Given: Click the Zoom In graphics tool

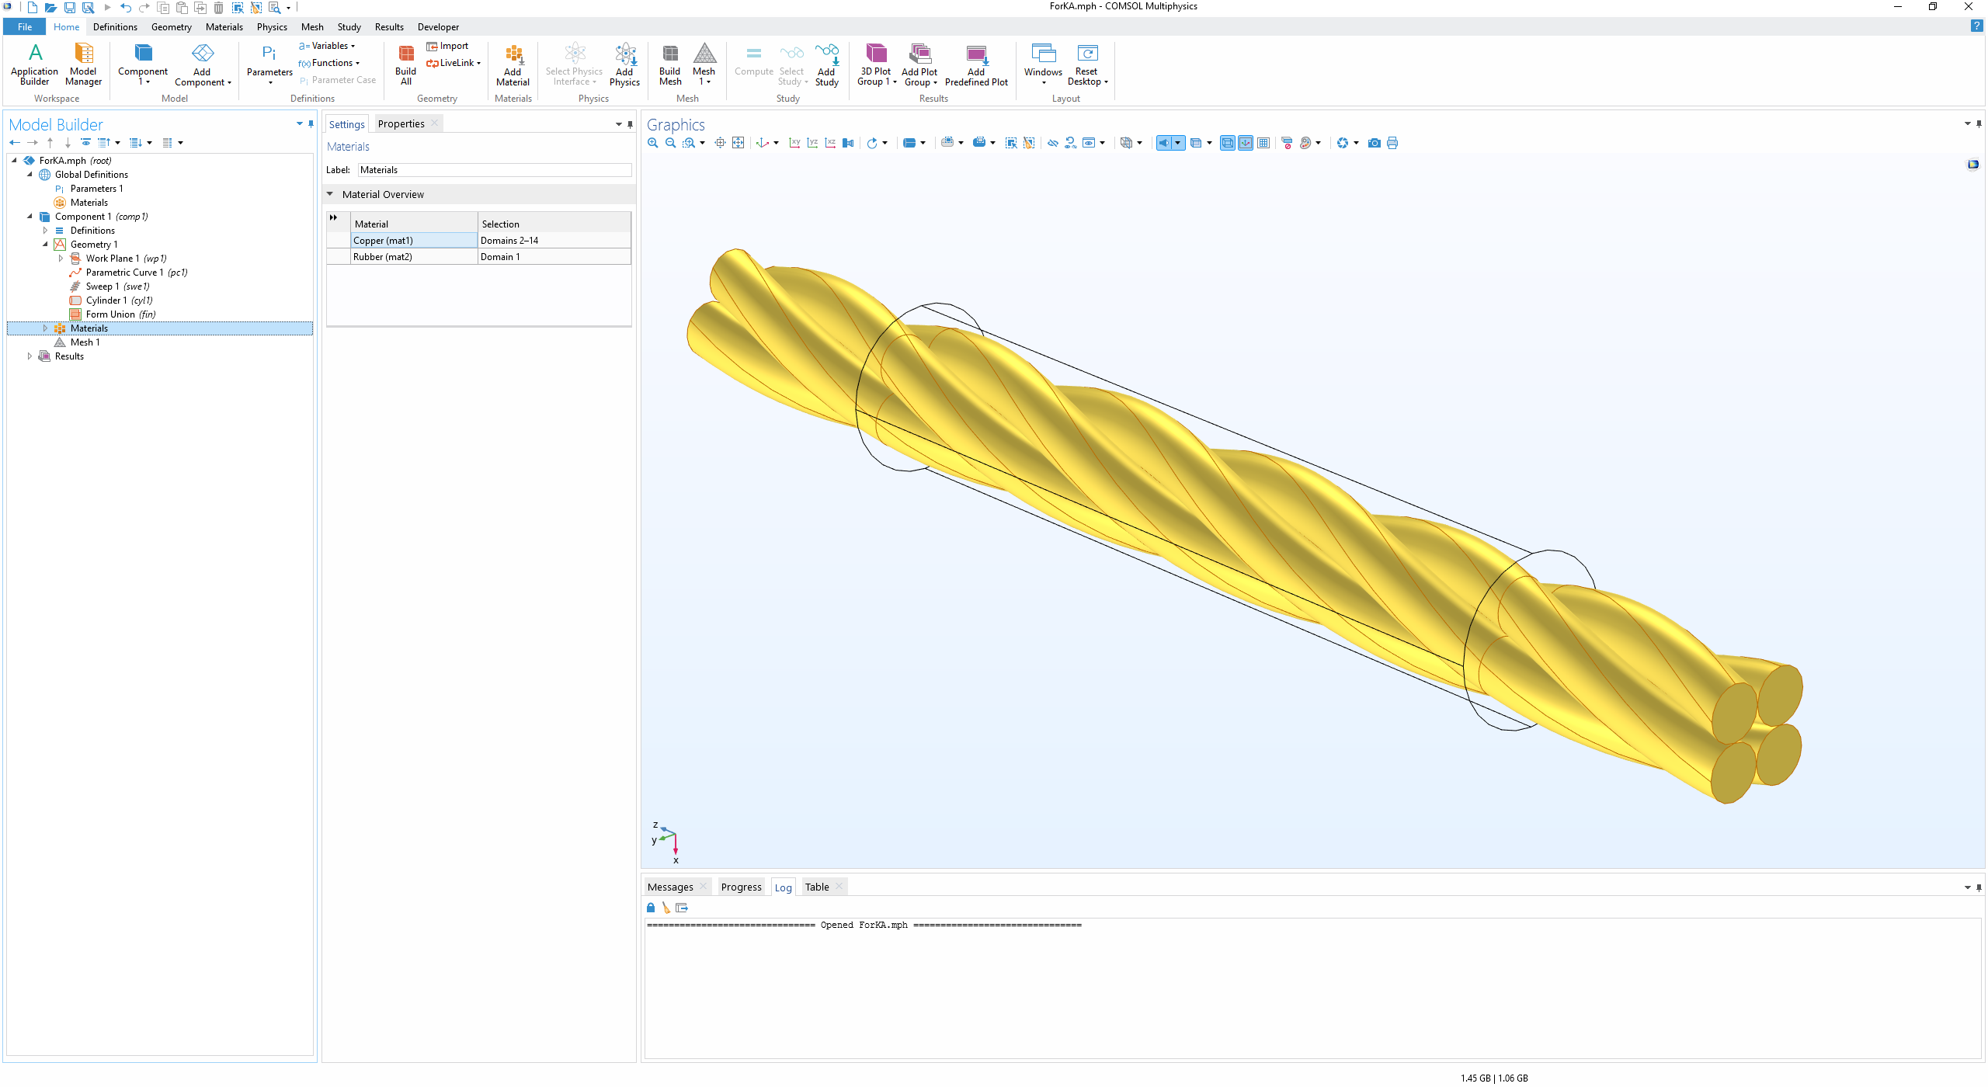Looking at the screenshot, I should [x=653, y=143].
